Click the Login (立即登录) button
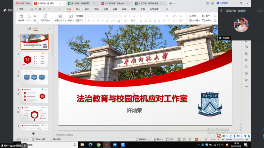The height and width of the screenshot is (148, 264). coord(222,3)
